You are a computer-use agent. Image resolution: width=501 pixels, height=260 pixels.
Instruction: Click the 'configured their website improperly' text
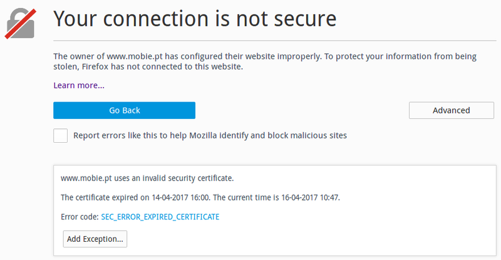click(251, 56)
